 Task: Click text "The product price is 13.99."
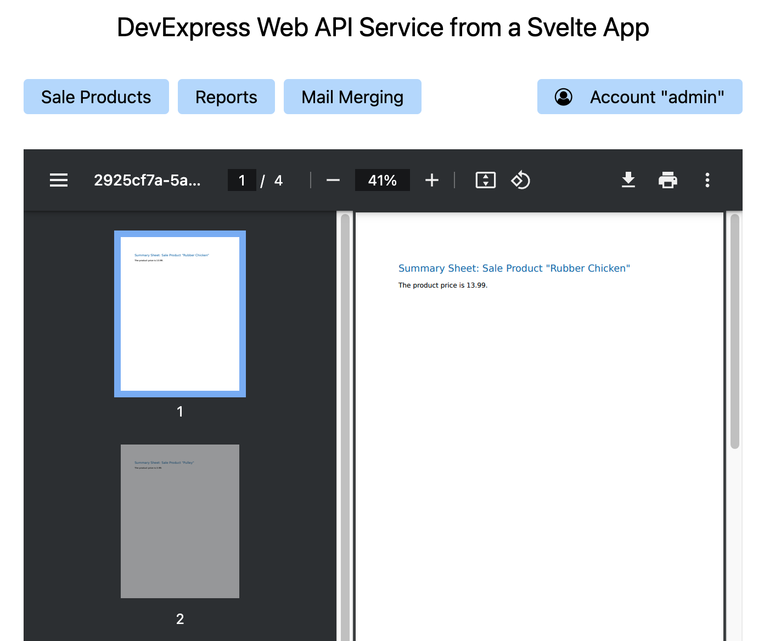443,285
